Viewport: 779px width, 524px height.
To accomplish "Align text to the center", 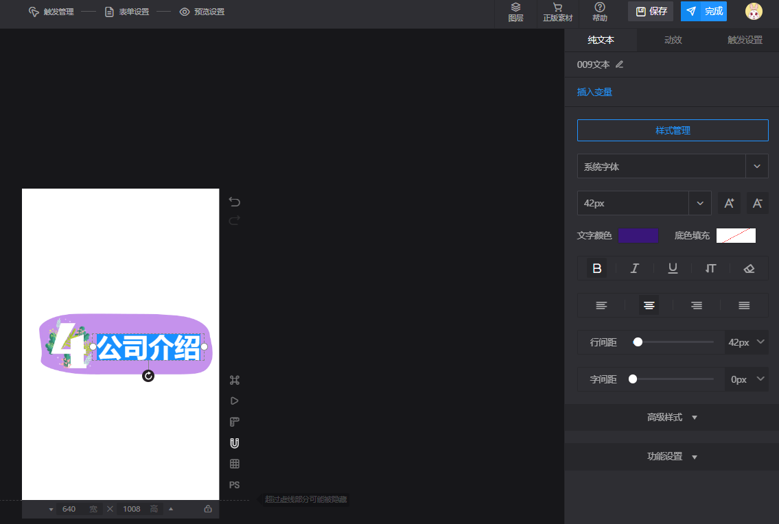I will [649, 305].
